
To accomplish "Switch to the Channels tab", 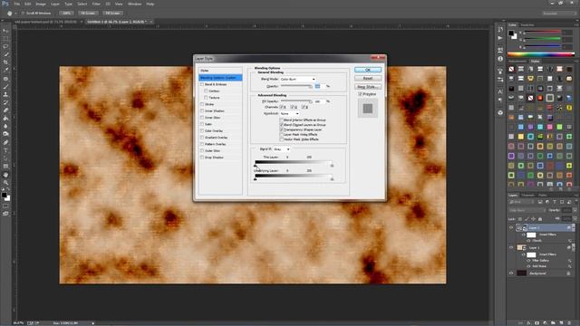I will point(527,196).
